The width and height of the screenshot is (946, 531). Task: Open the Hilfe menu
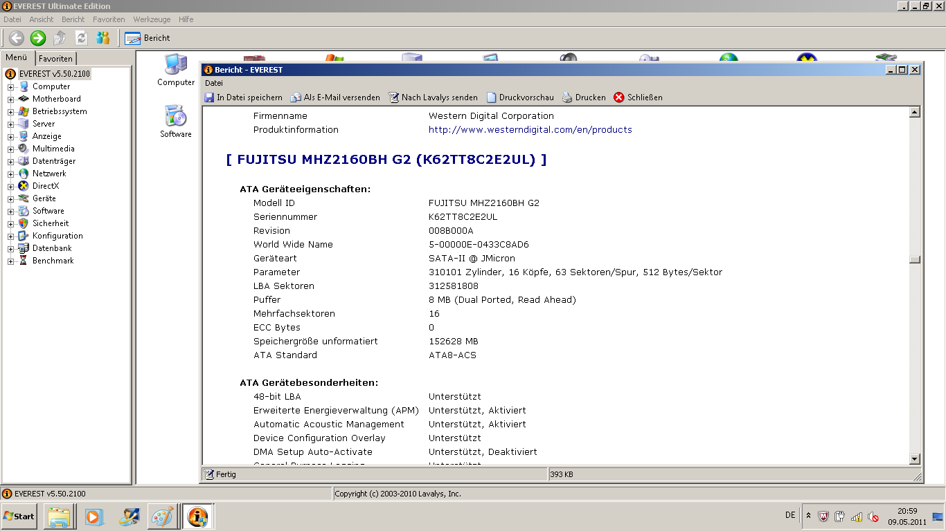pos(186,19)
